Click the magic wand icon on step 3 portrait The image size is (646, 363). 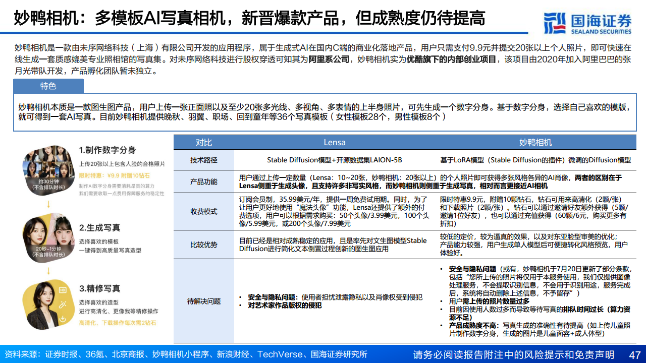(x=63, y=305)
